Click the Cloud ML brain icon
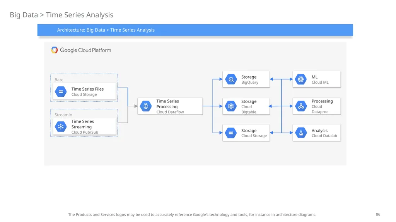 coord(301,79)
